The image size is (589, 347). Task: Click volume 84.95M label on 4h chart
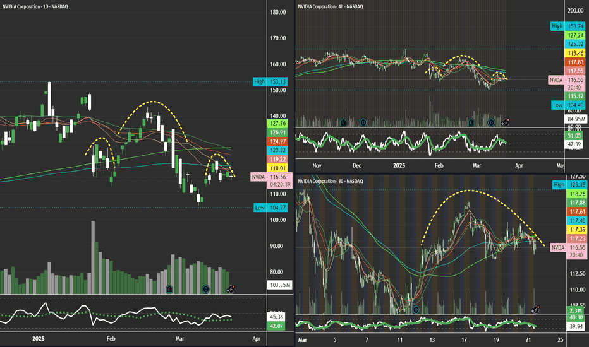point(576,119)
